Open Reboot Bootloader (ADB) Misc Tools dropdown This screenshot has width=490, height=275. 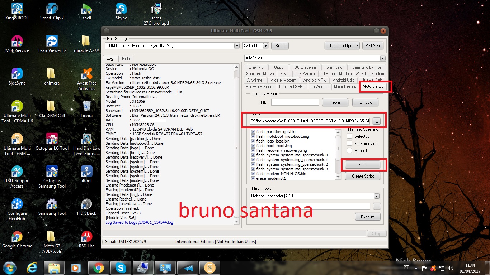(x=377, y=196)
